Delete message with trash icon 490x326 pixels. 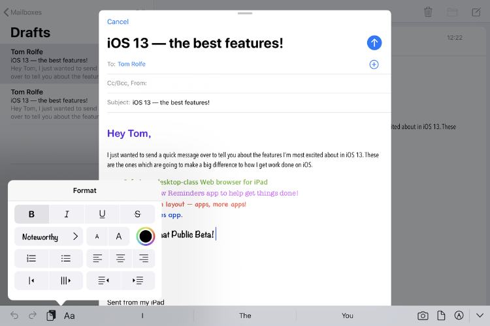[428, 12]
